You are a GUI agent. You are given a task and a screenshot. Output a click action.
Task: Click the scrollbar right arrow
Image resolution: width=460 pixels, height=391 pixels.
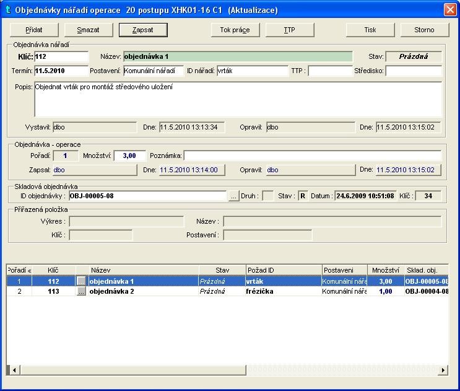(x=443, y=371)
